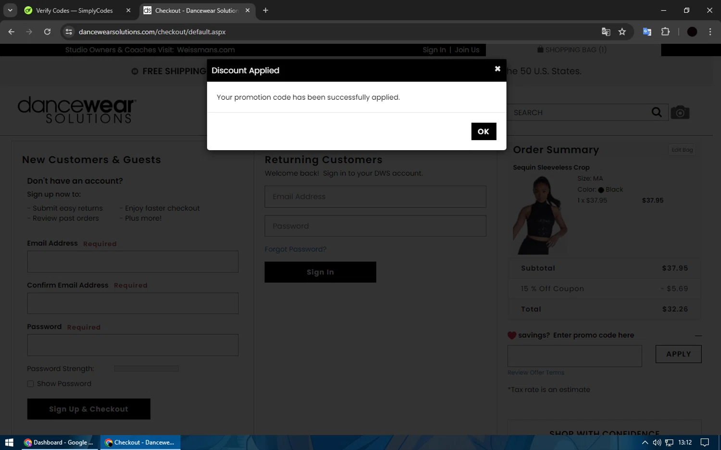This screenshot has width=721, height=450.
Task: Click the address bar URL
Action: tap(152, 32)
